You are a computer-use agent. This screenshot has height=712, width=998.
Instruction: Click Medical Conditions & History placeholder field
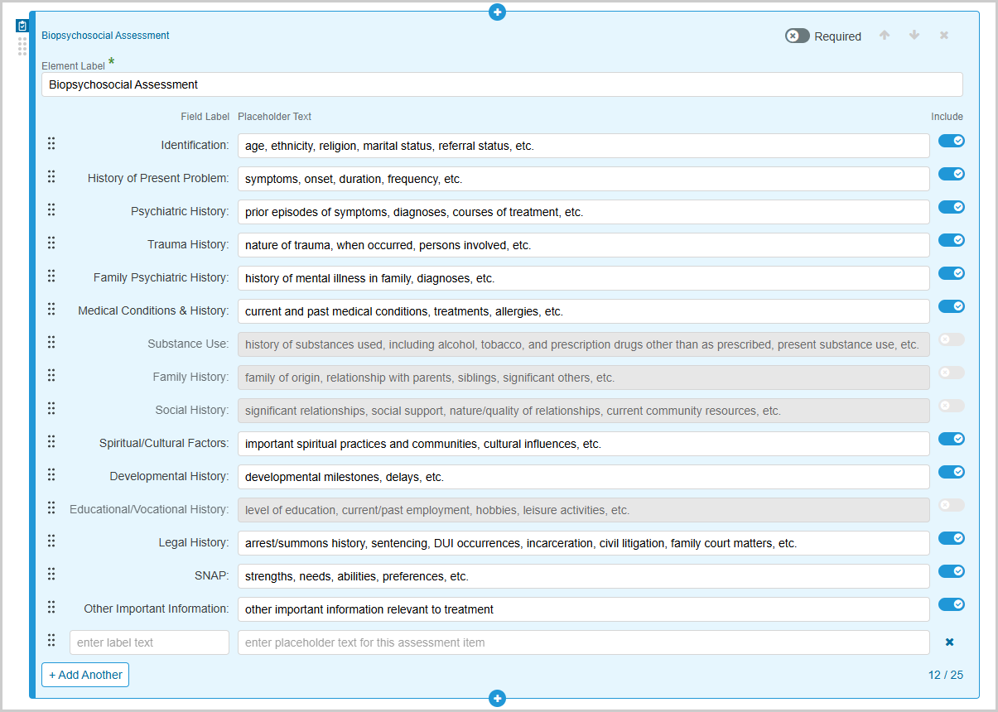[x=584, y=311]
